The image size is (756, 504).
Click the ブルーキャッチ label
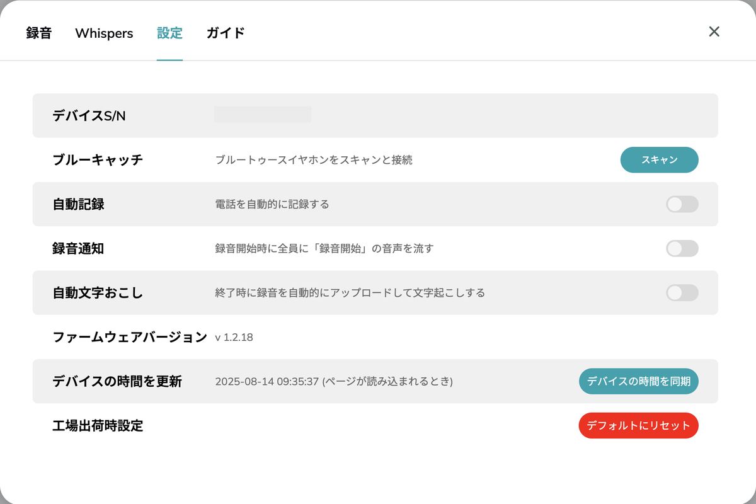[98, 160]
